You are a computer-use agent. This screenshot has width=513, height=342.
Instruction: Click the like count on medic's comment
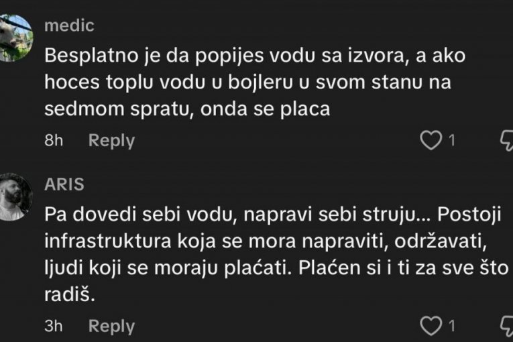point(451,140)
